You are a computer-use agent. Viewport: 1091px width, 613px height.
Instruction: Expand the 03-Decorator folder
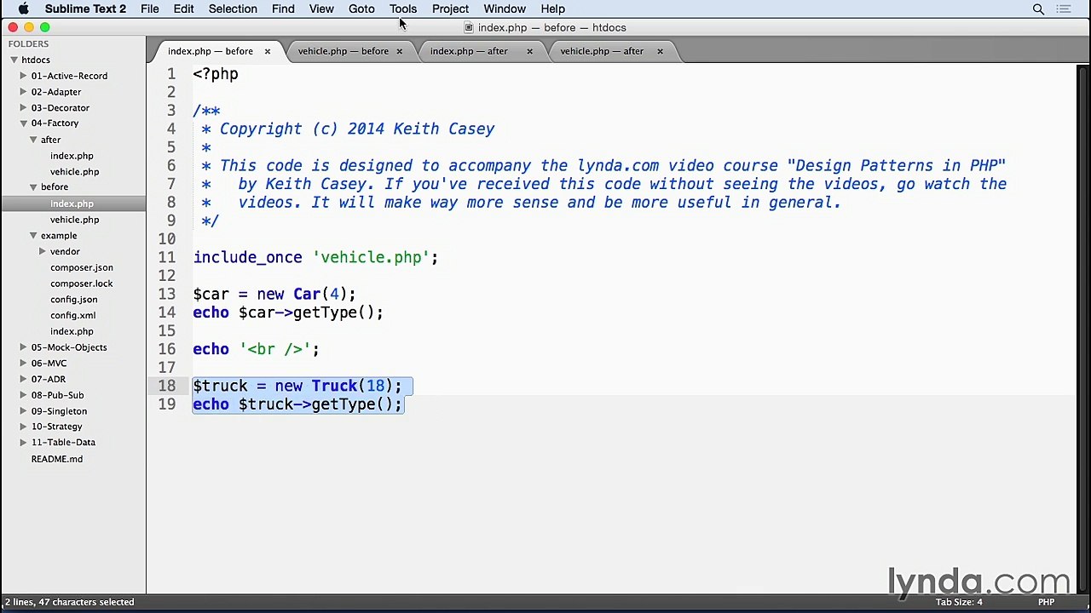tap(24, 108)
